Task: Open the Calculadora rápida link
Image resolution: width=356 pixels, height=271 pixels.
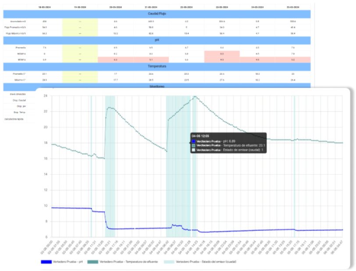Action: click(14, 119)
